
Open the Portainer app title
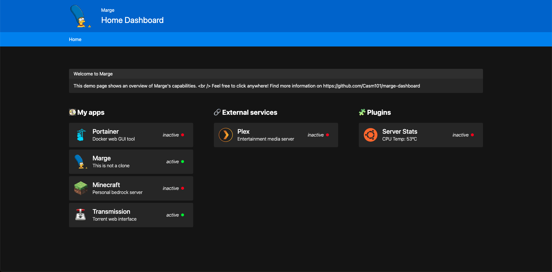click(x=106, y=131)
